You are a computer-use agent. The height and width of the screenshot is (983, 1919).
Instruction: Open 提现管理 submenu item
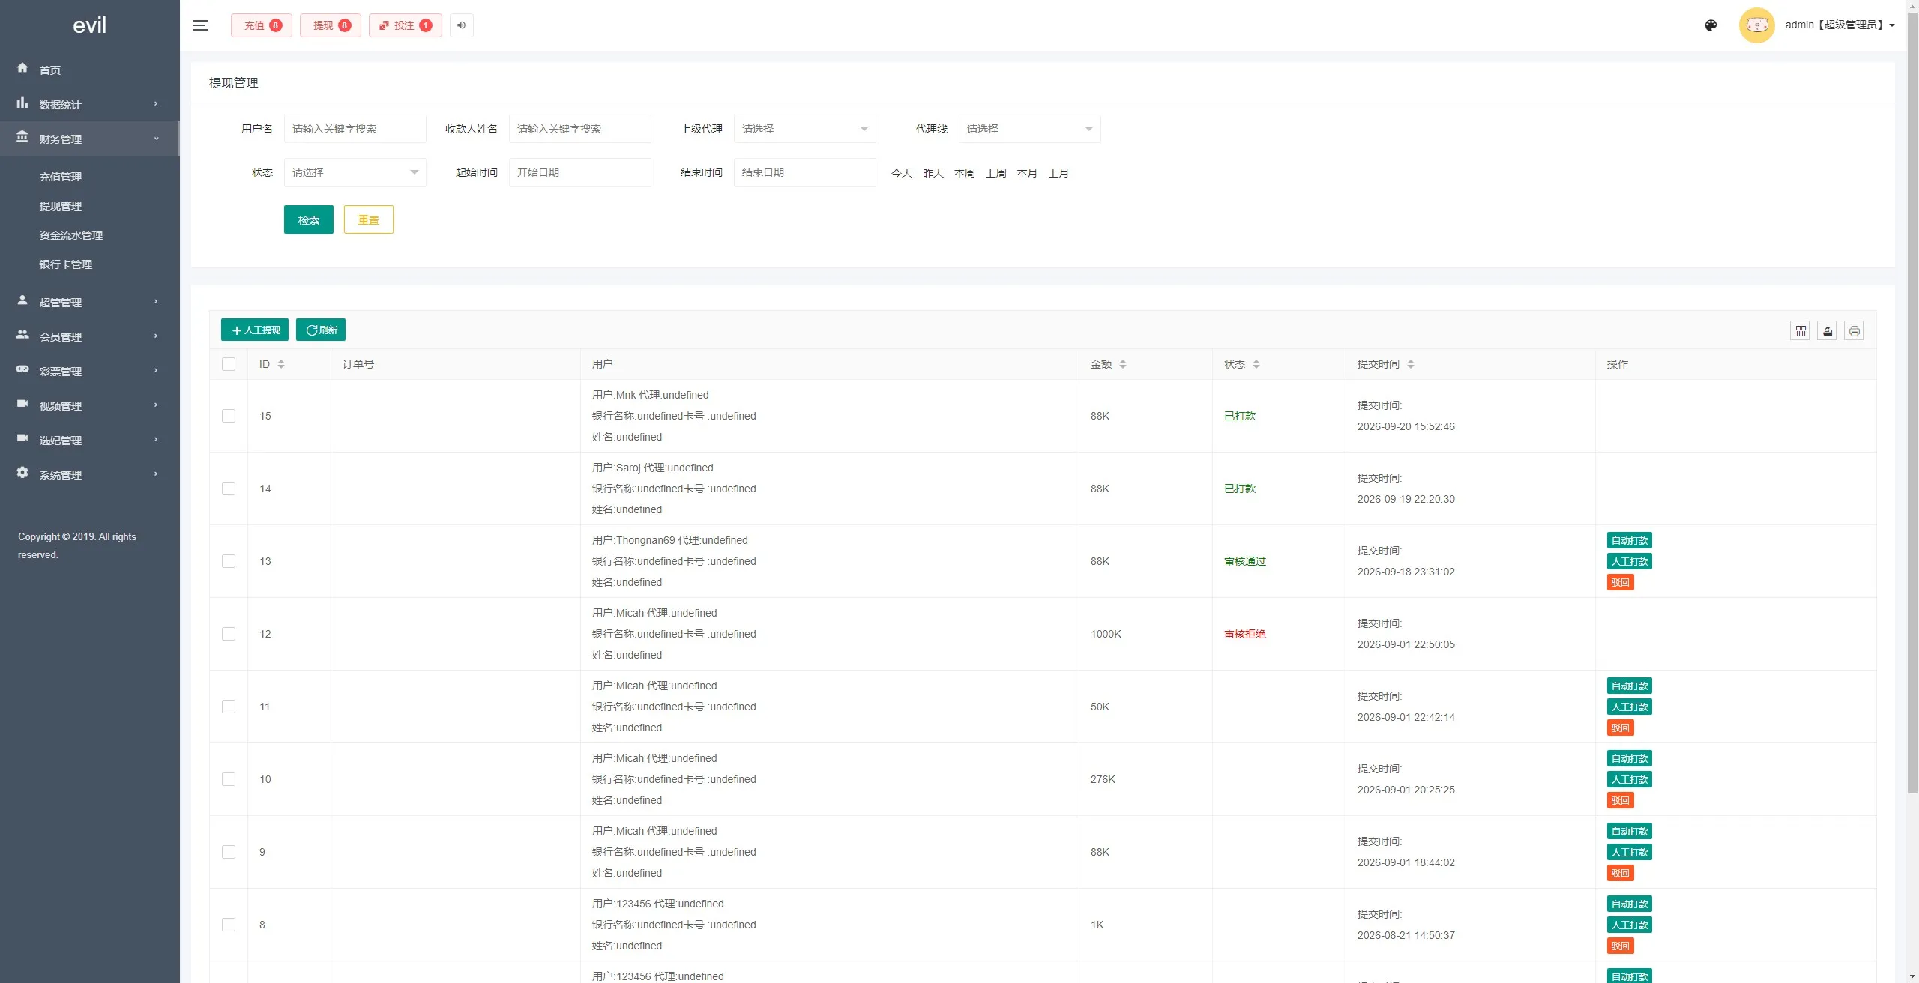point(61,206)
